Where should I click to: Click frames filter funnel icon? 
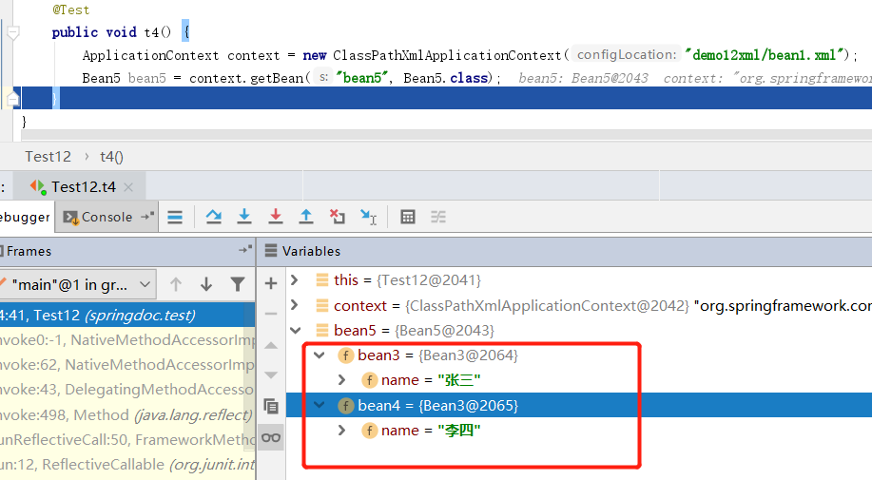coord(238,284)
